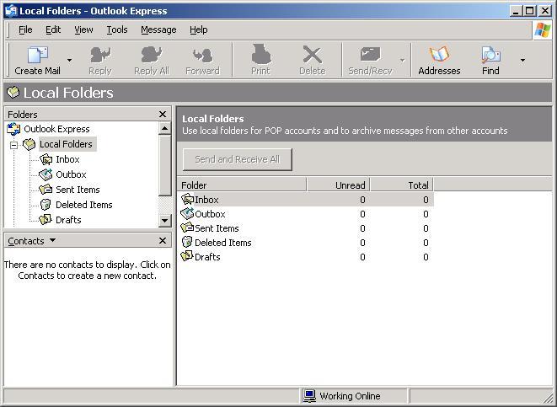Click the folder tree scrollbar up arrow

pyautogui.click(x=164, y=128)
